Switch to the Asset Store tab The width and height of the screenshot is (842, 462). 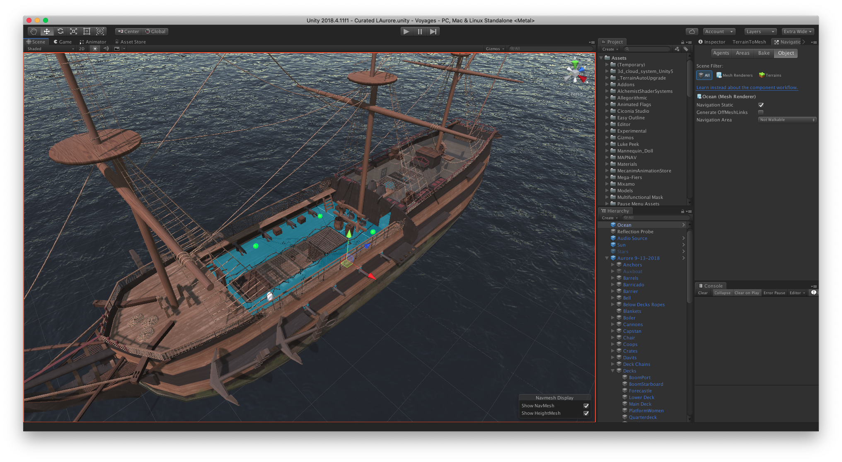[130, 42]
